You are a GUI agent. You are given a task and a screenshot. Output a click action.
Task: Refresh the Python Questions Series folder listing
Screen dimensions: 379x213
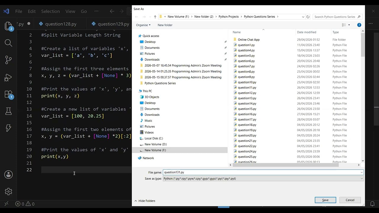[x=308, y=17]
